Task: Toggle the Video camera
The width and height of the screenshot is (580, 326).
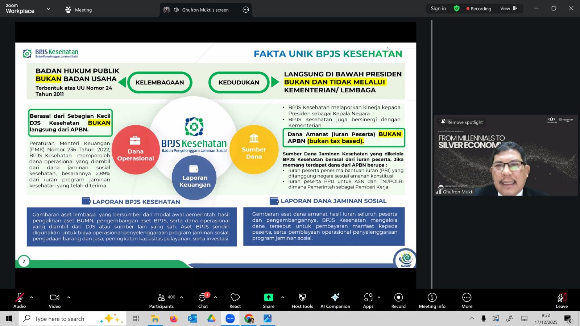Action: [x=55, y=301]
